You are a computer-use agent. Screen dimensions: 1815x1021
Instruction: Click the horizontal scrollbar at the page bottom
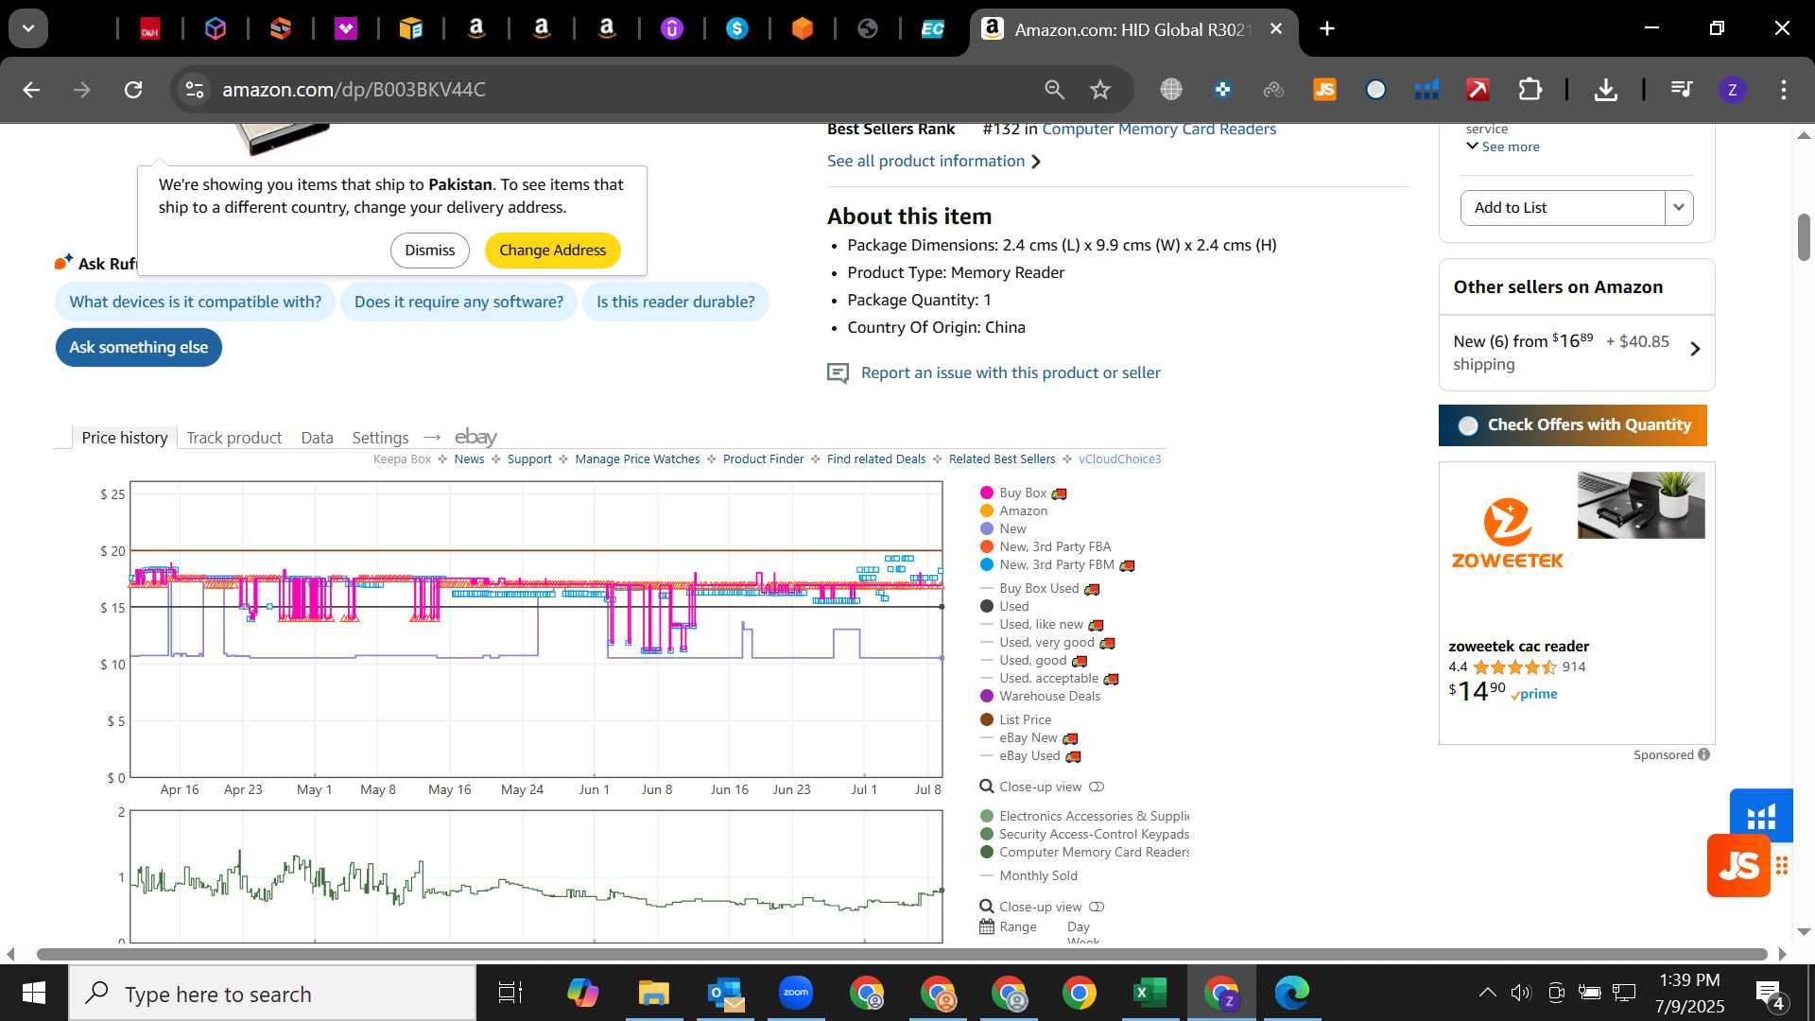pos(902,954)
